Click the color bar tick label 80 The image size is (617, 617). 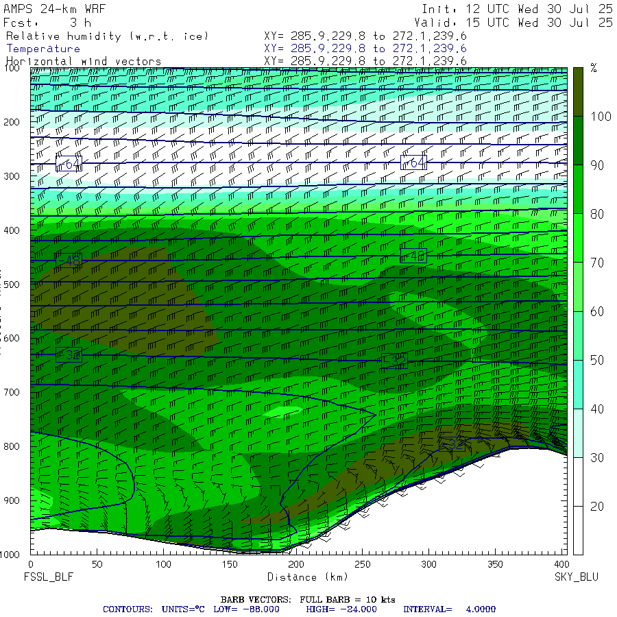(x=597, y=214)
